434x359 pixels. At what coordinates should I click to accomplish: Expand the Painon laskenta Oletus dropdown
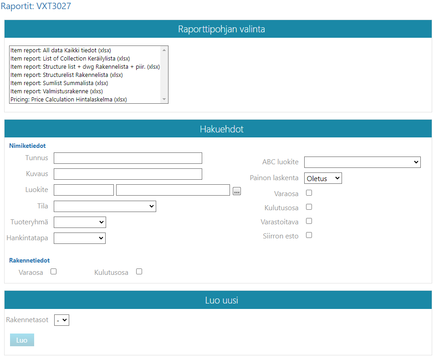click(x=323, y=178)
